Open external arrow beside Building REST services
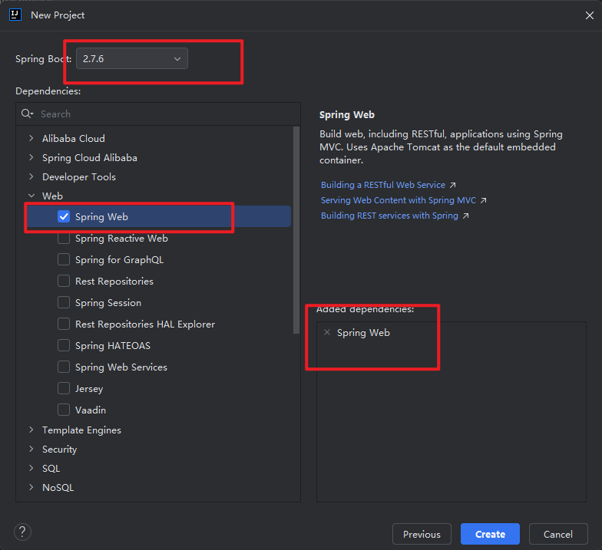The height and width of the screenshot is (550, 602). click(x=465, y=216)
